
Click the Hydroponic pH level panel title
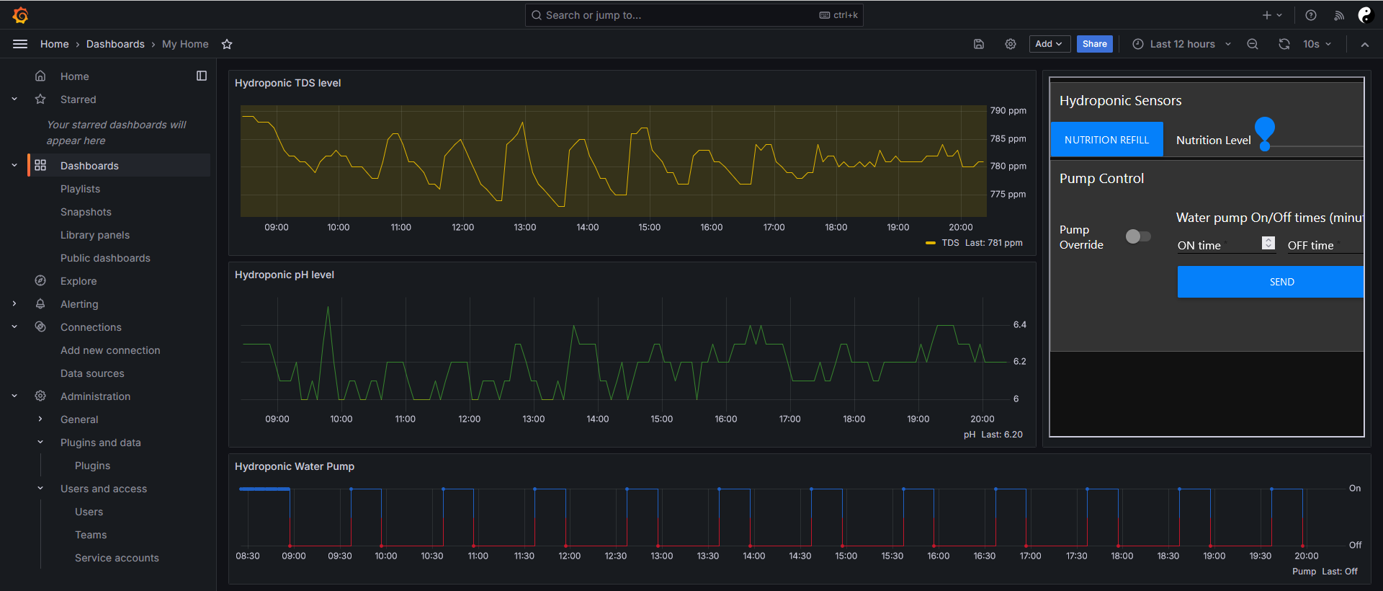tap(285, 275)
